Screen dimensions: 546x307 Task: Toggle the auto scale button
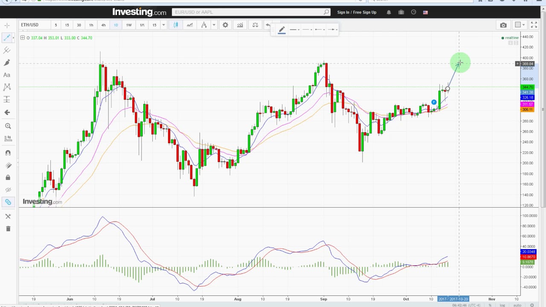(517, 305)
